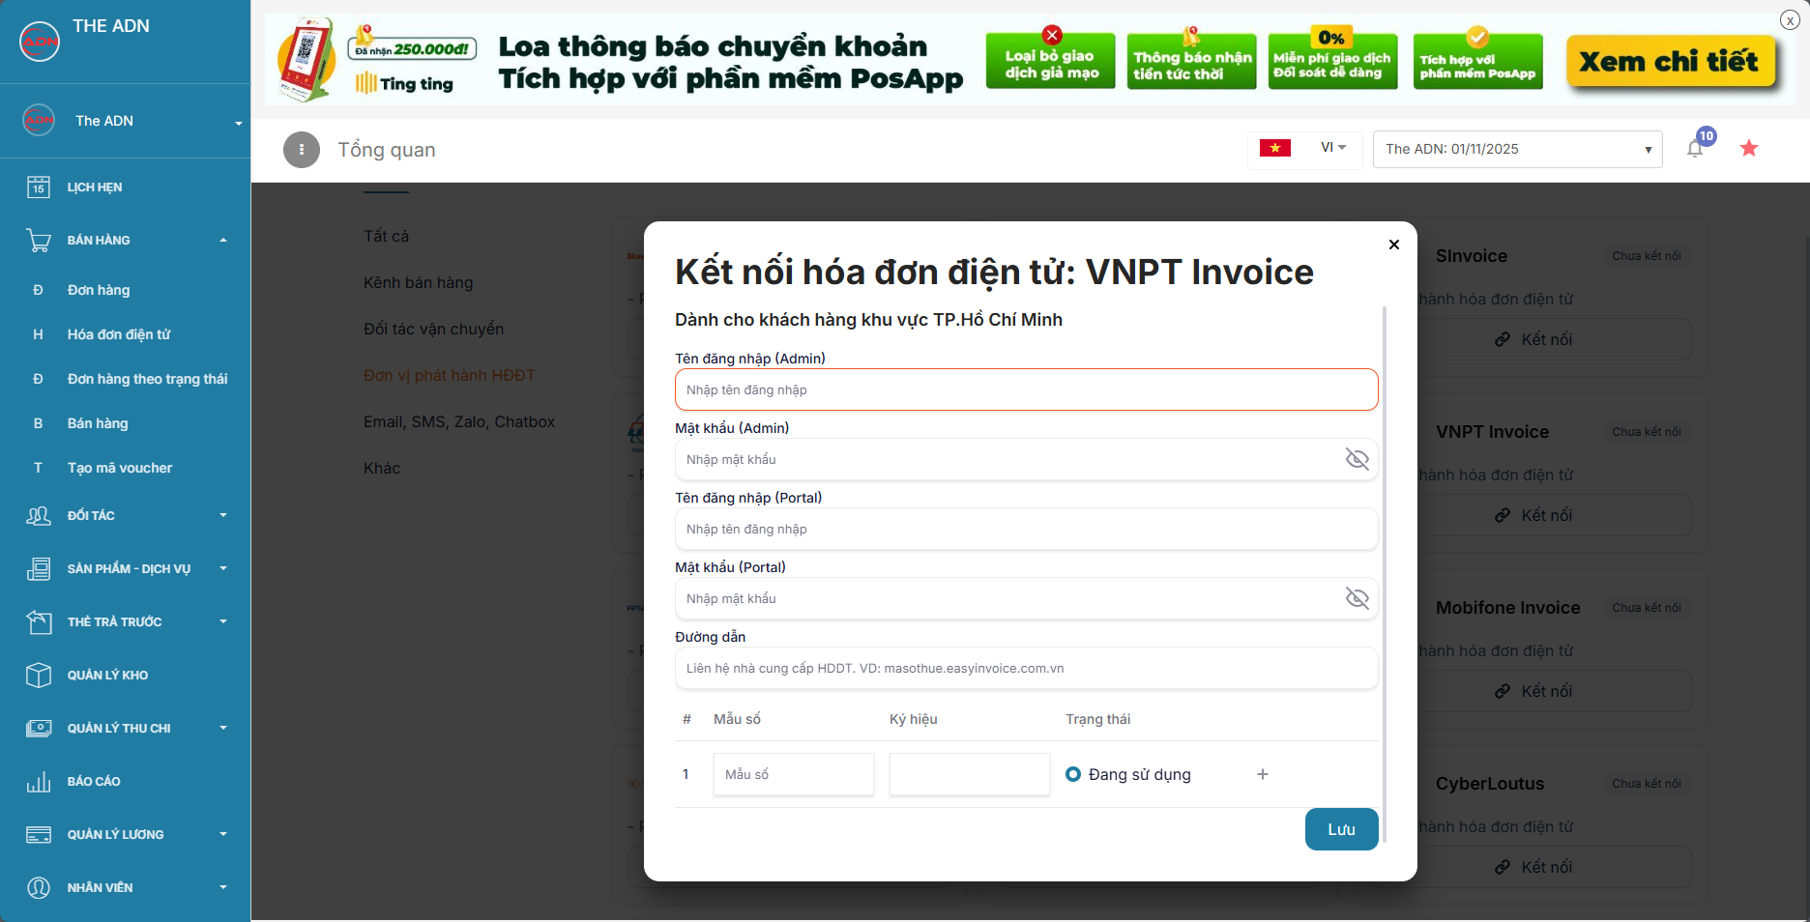Select the Đối tác vận chuyển category

434,329
